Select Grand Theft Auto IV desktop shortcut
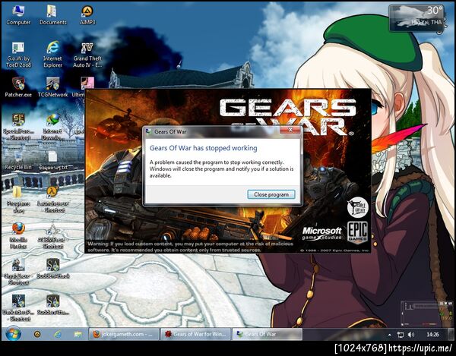Viewport: 456px width, 356px height. [87, 55]
